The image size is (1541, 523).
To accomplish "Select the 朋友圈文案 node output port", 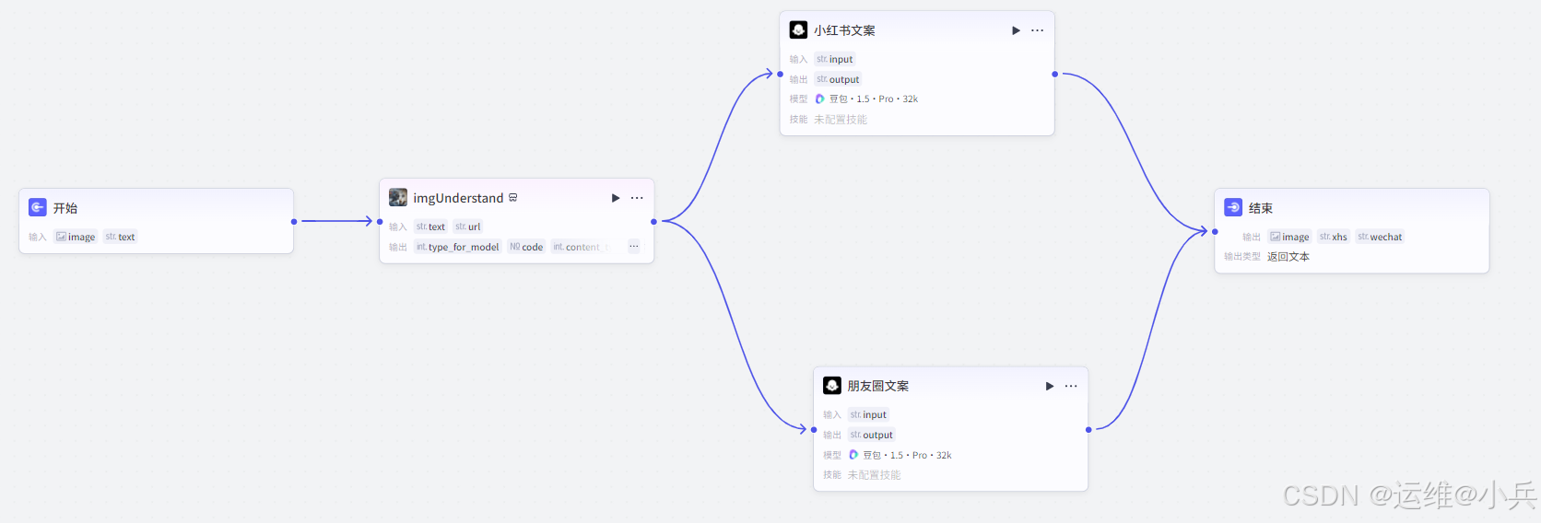I will (1088, 429).
